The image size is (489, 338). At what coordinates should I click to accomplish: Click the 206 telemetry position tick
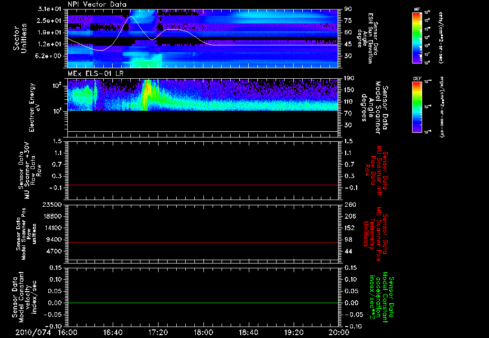click(350, 216)
